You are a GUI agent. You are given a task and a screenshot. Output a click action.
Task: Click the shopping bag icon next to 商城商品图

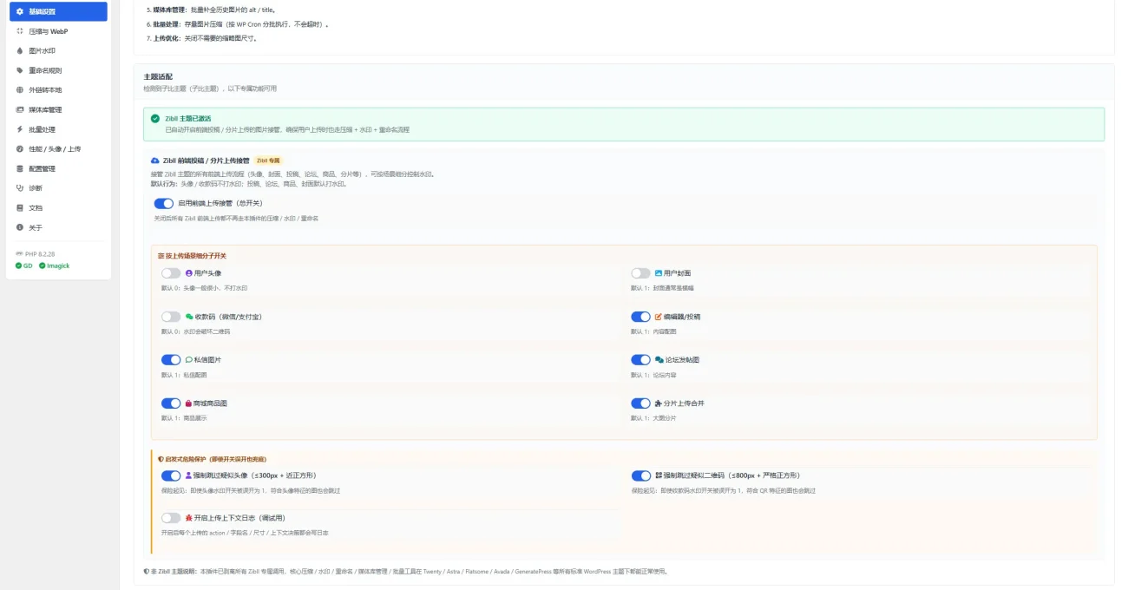[189, 403]
